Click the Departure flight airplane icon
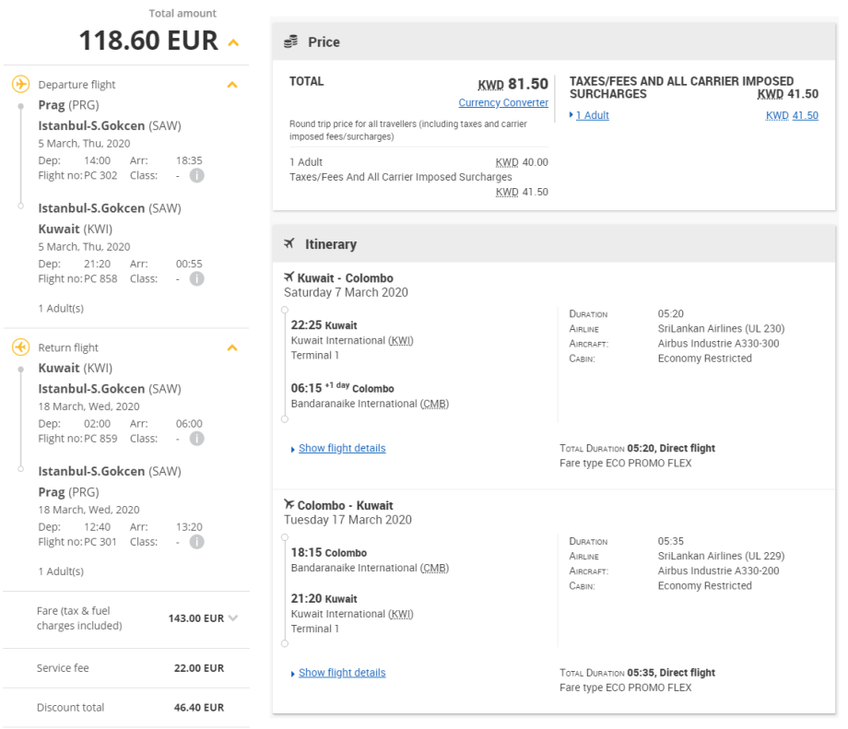This screenshot has height=729, width=848. pos(20,85)
